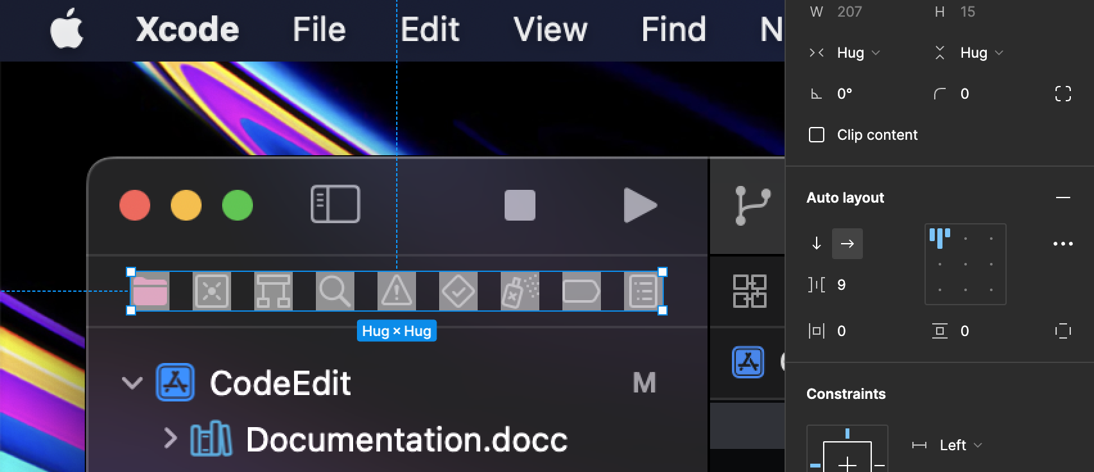Screen dimensions: 1094x472
Task: Click the item spacing field 9
Action: [x=841, y=285]
